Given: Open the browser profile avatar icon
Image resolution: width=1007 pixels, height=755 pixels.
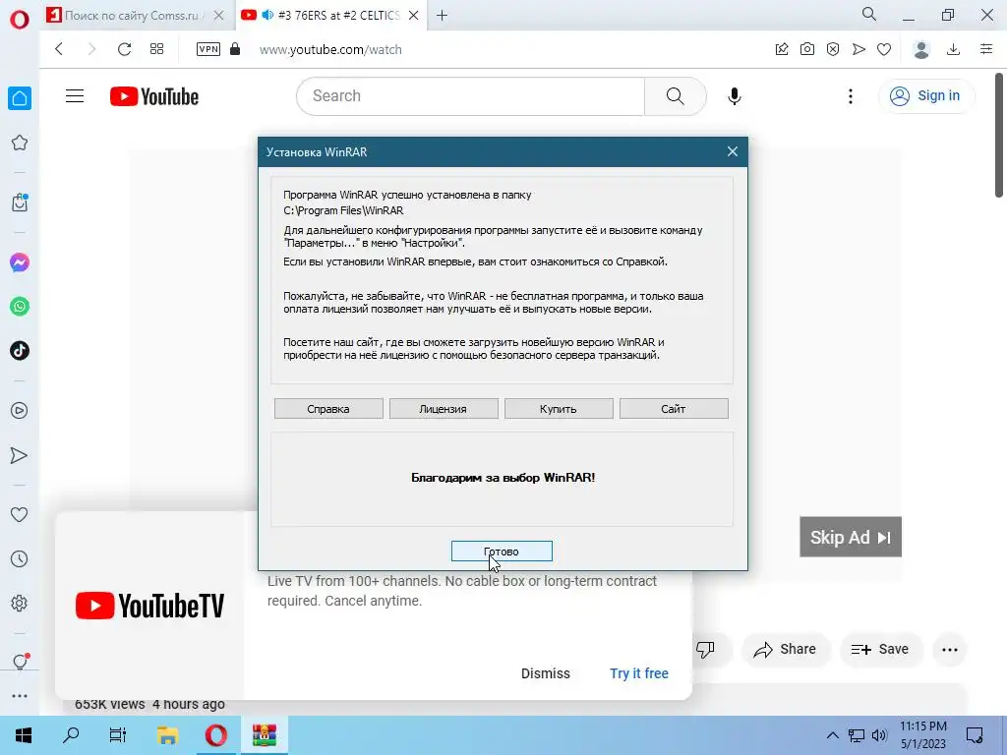Looking at the screenshot, I should [x=921, y=49].
